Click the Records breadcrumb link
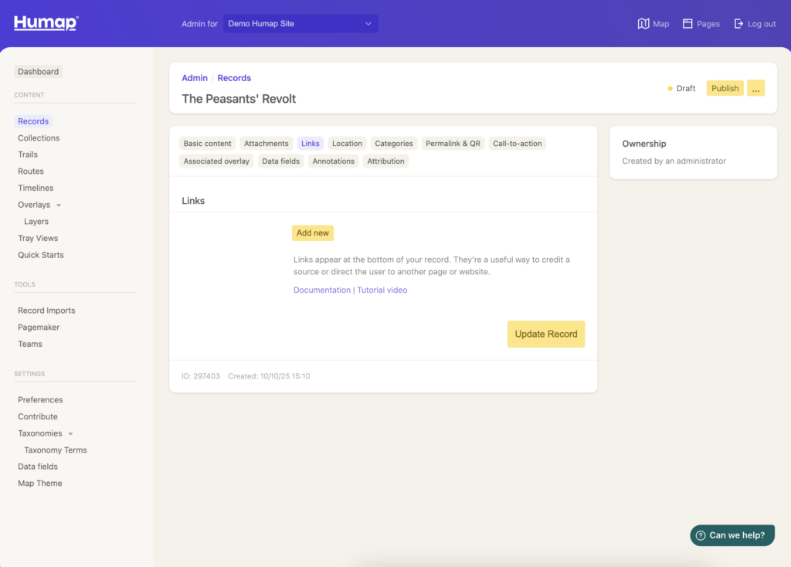Viewport: 791px width, 567px height. (234, 78)
